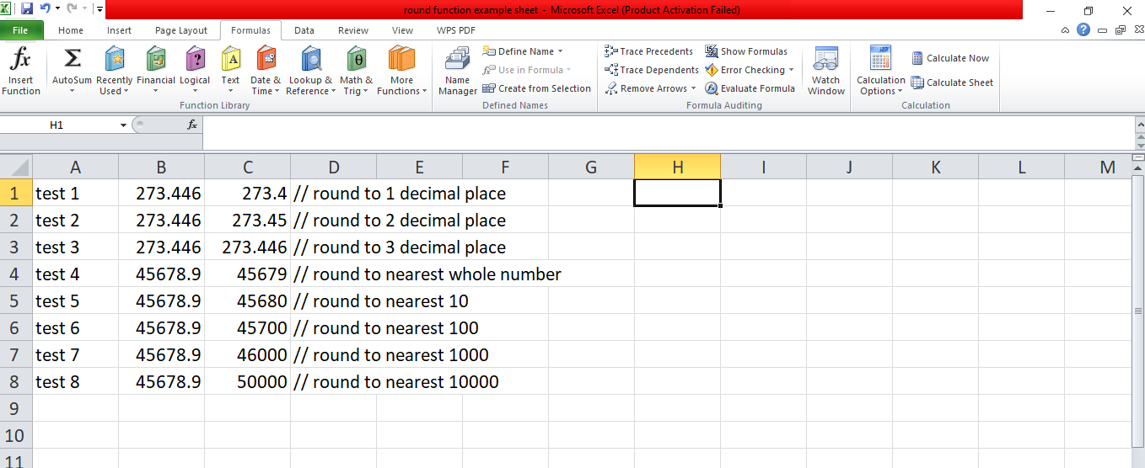Open the Logical functions book icon
Screen dimensions: 1145x468
[x=195, y=59]
